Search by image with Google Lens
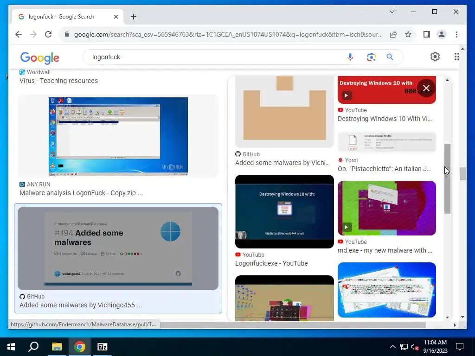Screen dimensions: 475x356 [372, 57]
